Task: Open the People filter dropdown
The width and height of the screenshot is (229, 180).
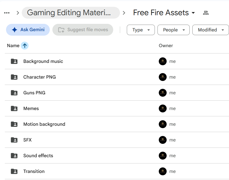Action: (x=173, y=30)
